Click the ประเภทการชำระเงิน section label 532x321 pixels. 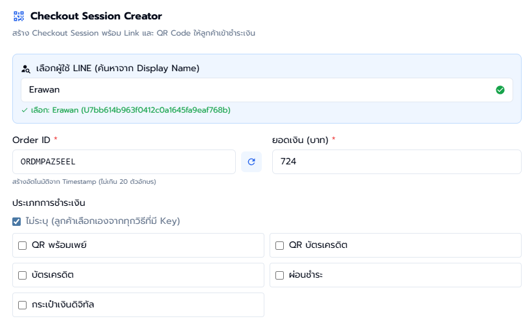pyautogui.click(x=49, y=203)
